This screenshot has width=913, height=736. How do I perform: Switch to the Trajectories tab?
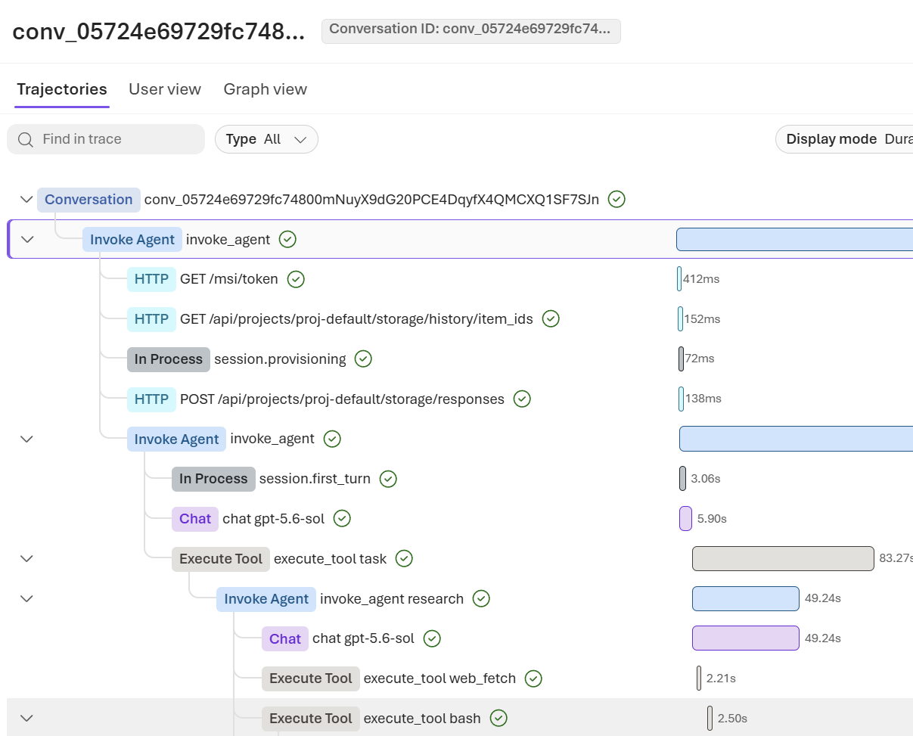click(62, 89)
